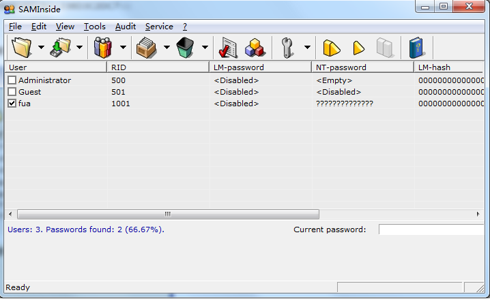This screenshot has width=490, height=301.
Task: Open help with the blue book icon
Action: (x=416, y=48)
